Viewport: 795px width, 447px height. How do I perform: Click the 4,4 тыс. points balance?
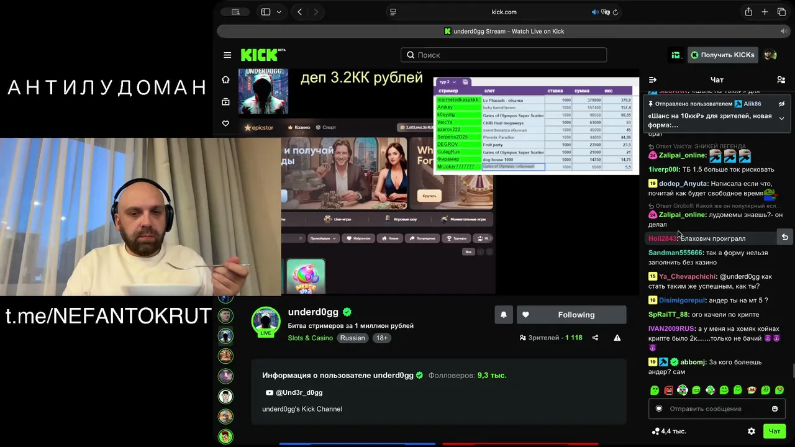click(x=669, y=431)
